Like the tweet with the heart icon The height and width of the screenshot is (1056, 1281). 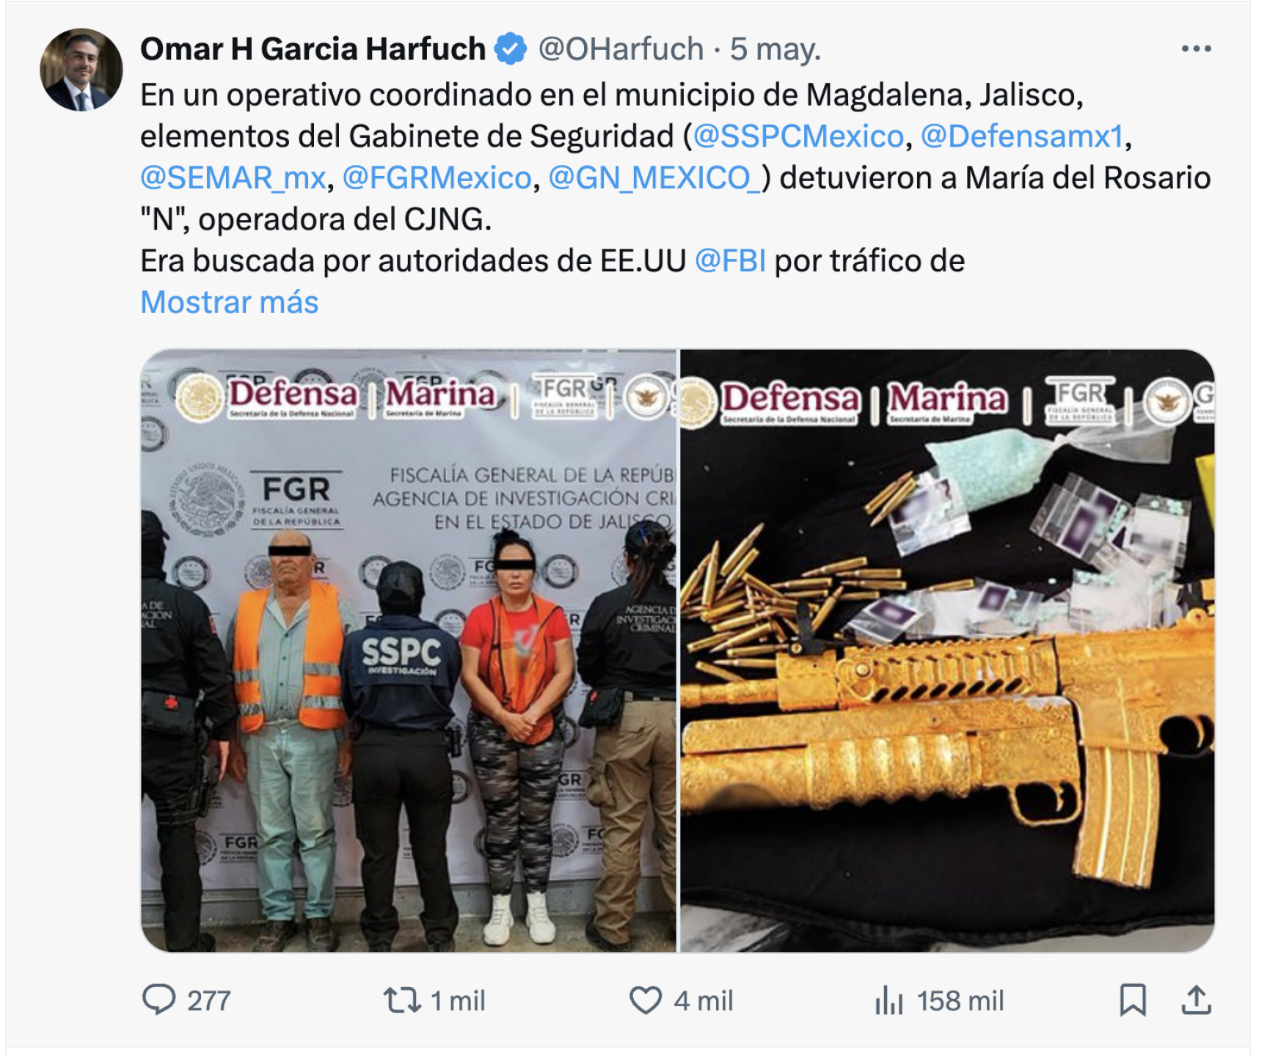(646, 1000)
